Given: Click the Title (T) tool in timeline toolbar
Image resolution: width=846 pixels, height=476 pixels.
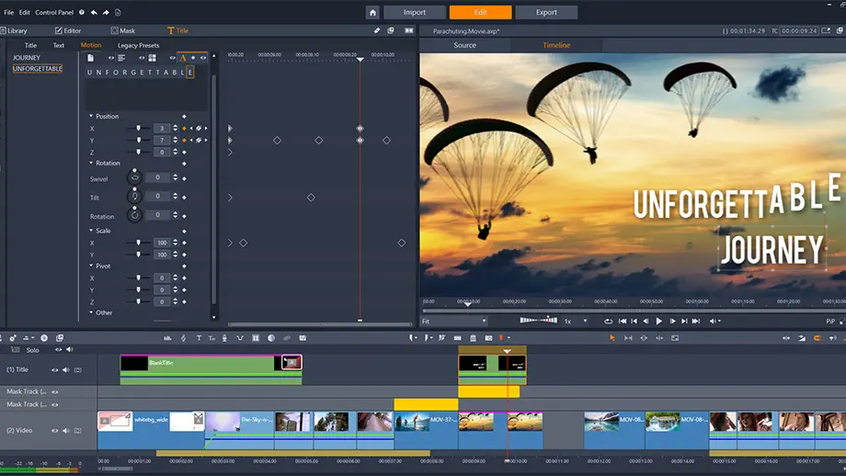Looking at the screenshot, I should (198, 338).
